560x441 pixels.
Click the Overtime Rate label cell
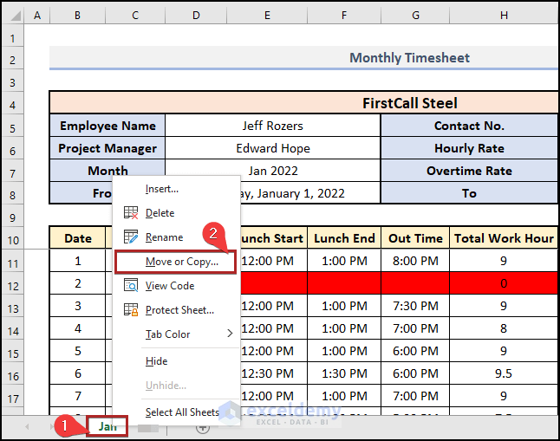[469, 171]
